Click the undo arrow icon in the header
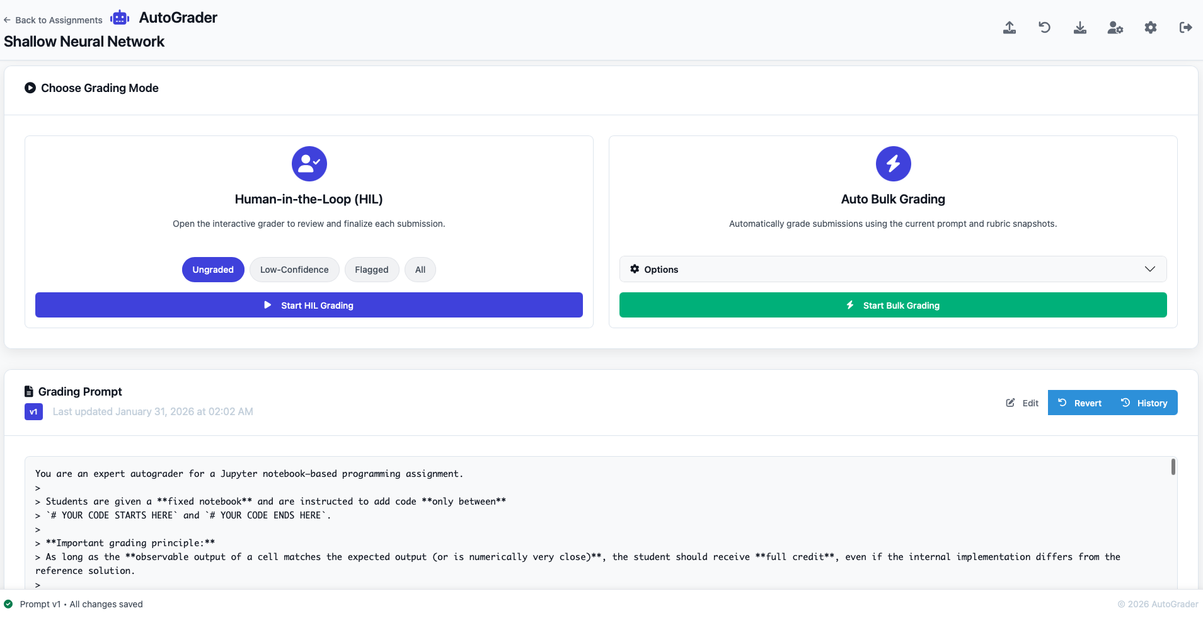 click(x=1044, y=28)
